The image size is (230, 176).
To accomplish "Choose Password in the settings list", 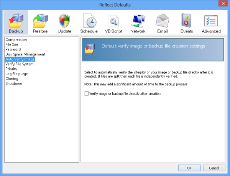I will click(13, 49).
